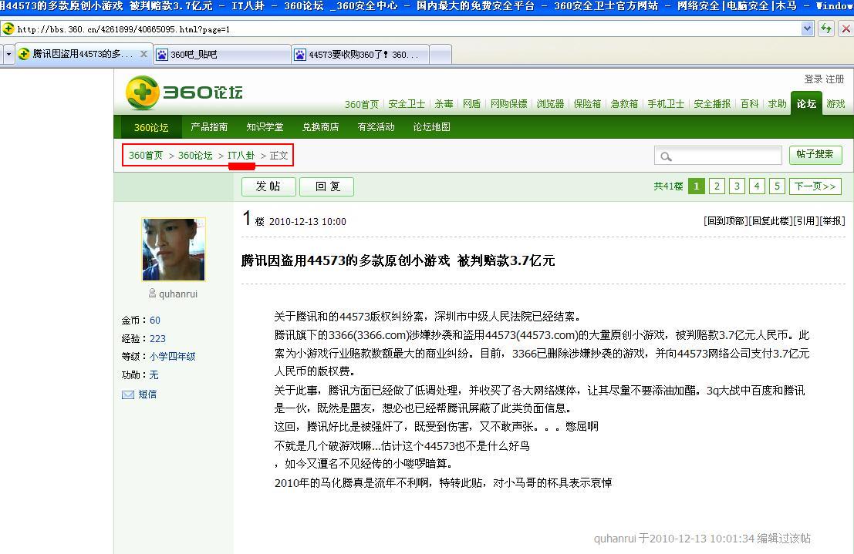Screen dimensions: 854x554
Task: Open 浏览器 in top navigation
Action: click(550, 103)
